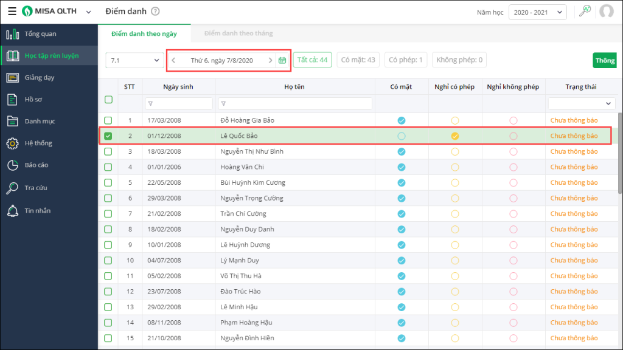Screen dimensions: 623x350
Task: Tick the checkbox for Đỗ Hoàng Gia Bảo
Action: [108, 120]
